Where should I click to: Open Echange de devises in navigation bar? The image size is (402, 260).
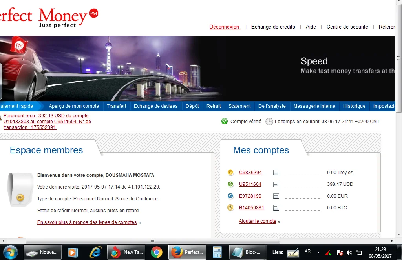tap(155, 106)
